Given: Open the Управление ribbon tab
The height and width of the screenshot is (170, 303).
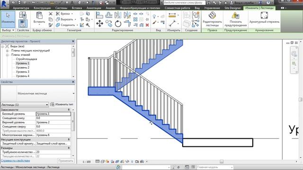Looking at the screenshot, I should (212, 8).
